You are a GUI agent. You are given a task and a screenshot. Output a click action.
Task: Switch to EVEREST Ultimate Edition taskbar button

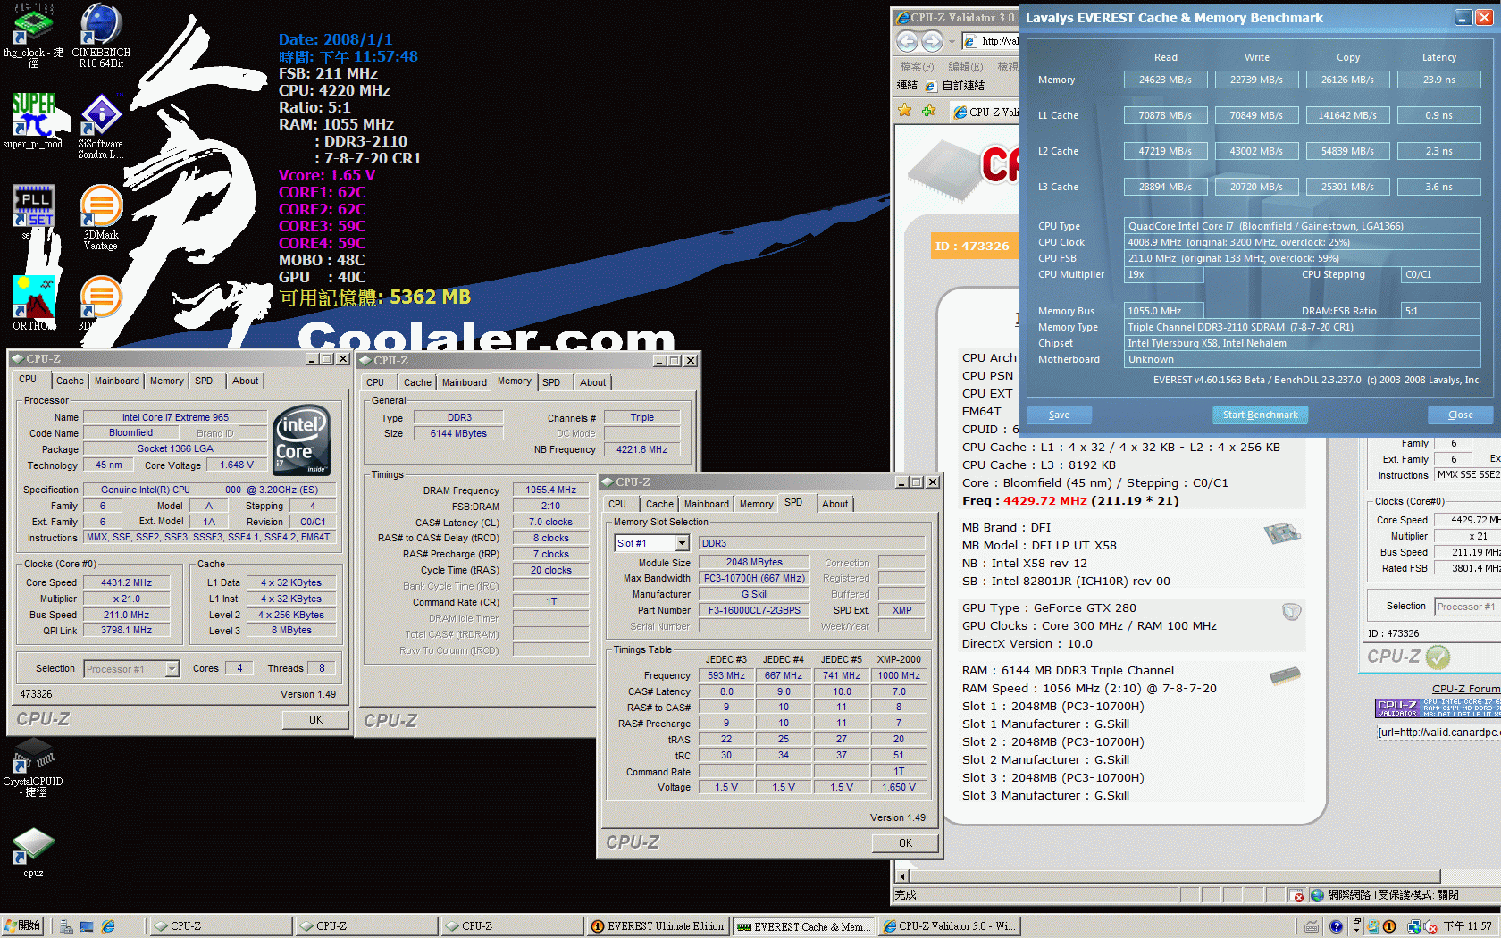(x=658, y=926)
